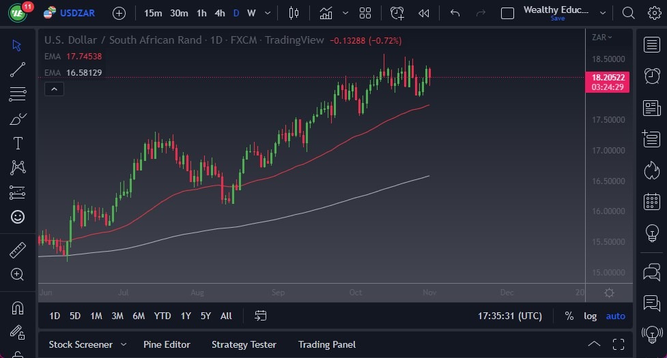The width and height of the screenshot is (667, 358).
Task: Open the data window panel
Action: click(x=652, y=139)
